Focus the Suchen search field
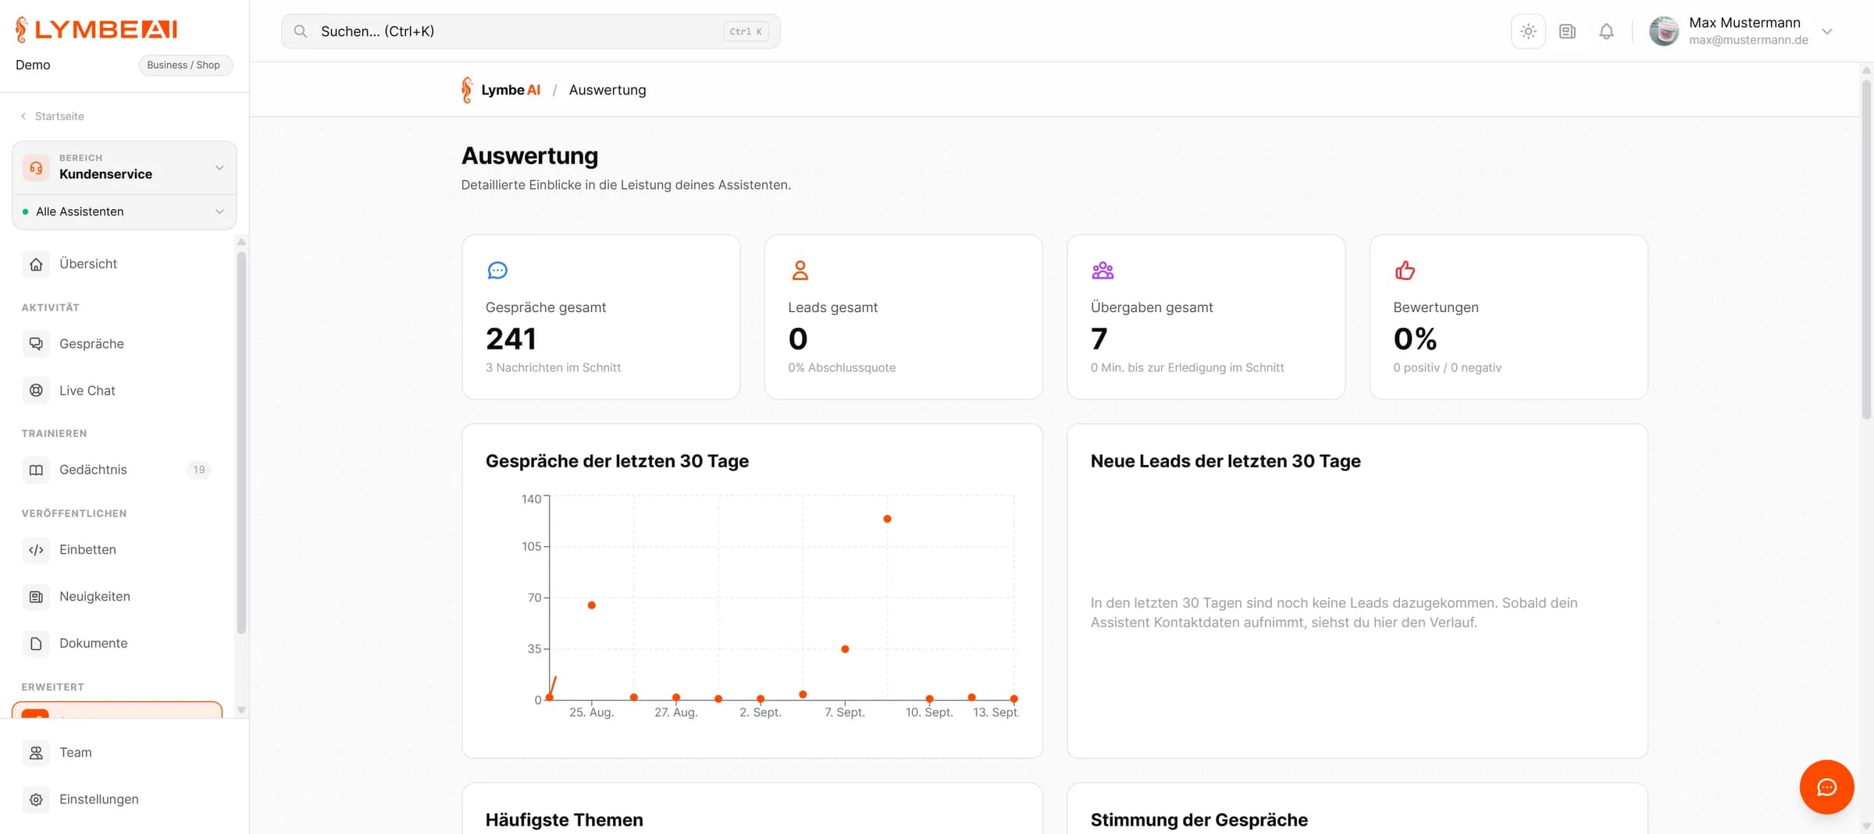 [x=531, y=31]
